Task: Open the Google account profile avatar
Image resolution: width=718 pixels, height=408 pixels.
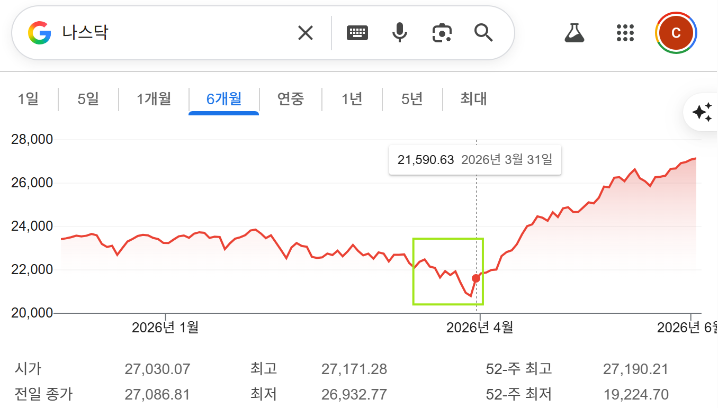Action: pos(676,33)
